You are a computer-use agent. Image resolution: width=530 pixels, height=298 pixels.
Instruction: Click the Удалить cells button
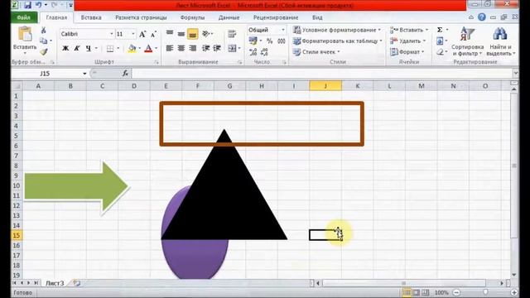(x=407, y=41)
